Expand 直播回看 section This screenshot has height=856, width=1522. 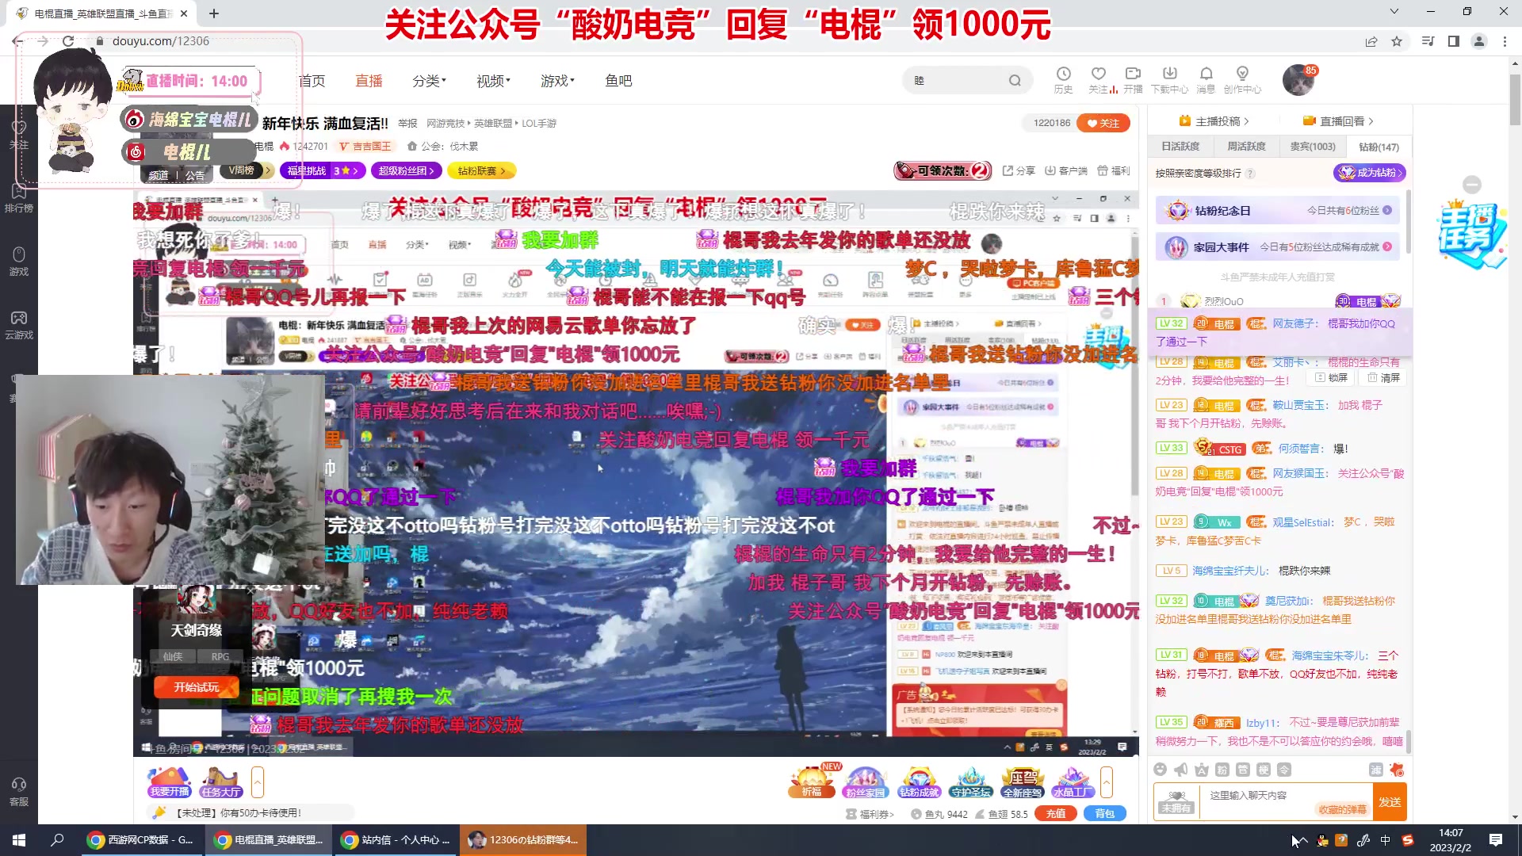1339,121
